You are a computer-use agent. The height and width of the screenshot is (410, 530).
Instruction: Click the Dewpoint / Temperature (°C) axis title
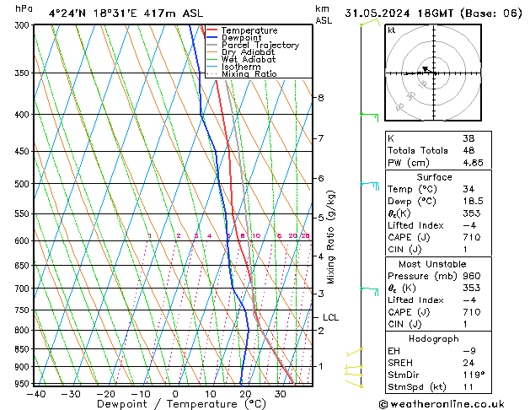click(x=181, y=404)
